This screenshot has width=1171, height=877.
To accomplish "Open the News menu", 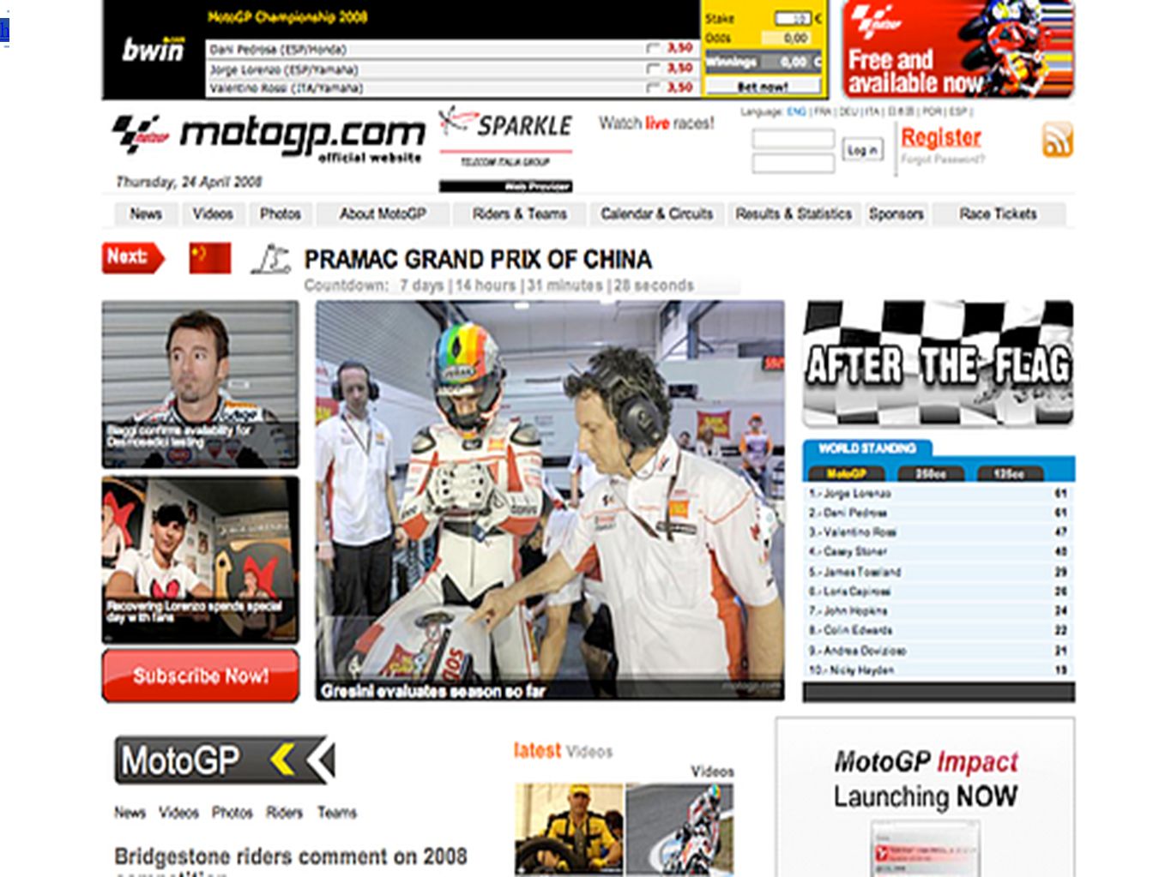I will [146, 213].
